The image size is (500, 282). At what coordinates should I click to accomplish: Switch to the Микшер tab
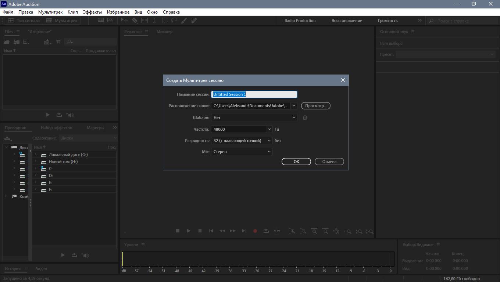(164, 32)
